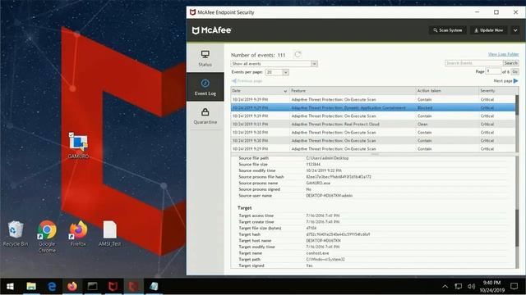Sort by the Action taken column header
526x295 pixels.
pyautogui.click(x=447, y=91)
